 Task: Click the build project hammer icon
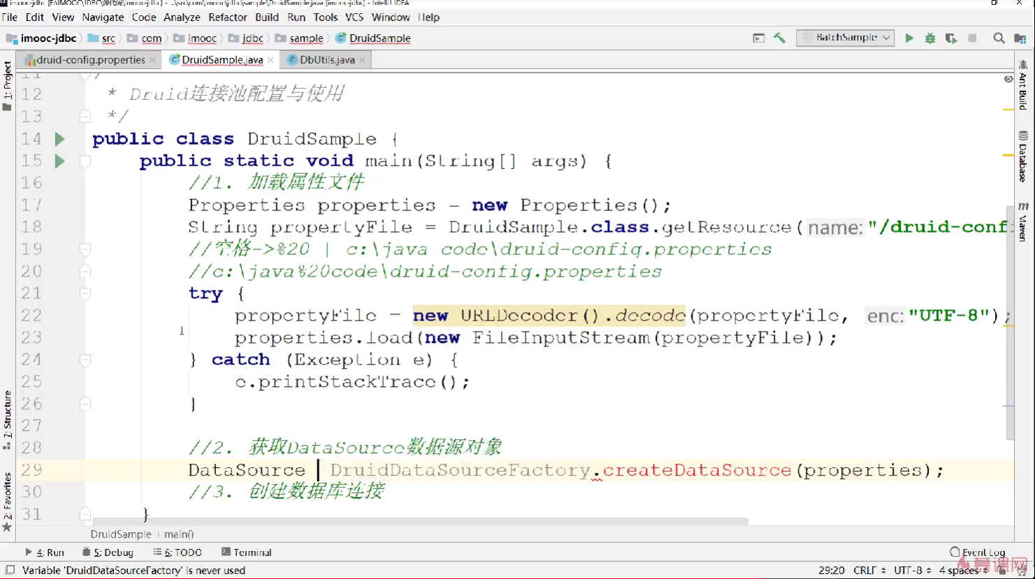click(779, 38)
